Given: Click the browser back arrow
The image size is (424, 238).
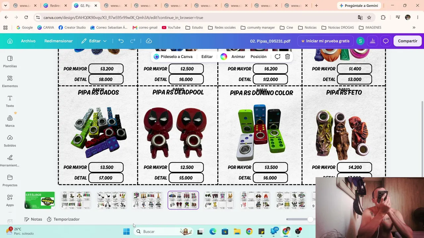Looking at the screenshot, I should 6,18.
